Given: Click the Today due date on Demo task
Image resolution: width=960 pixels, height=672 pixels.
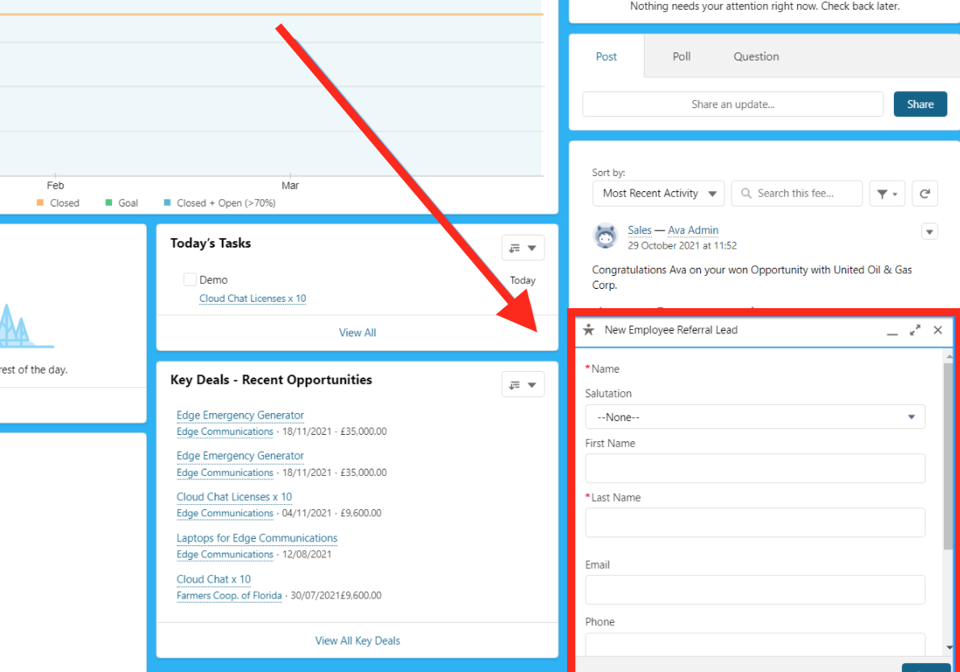Looking at the screenshot, I should click(x=523, y=280).
